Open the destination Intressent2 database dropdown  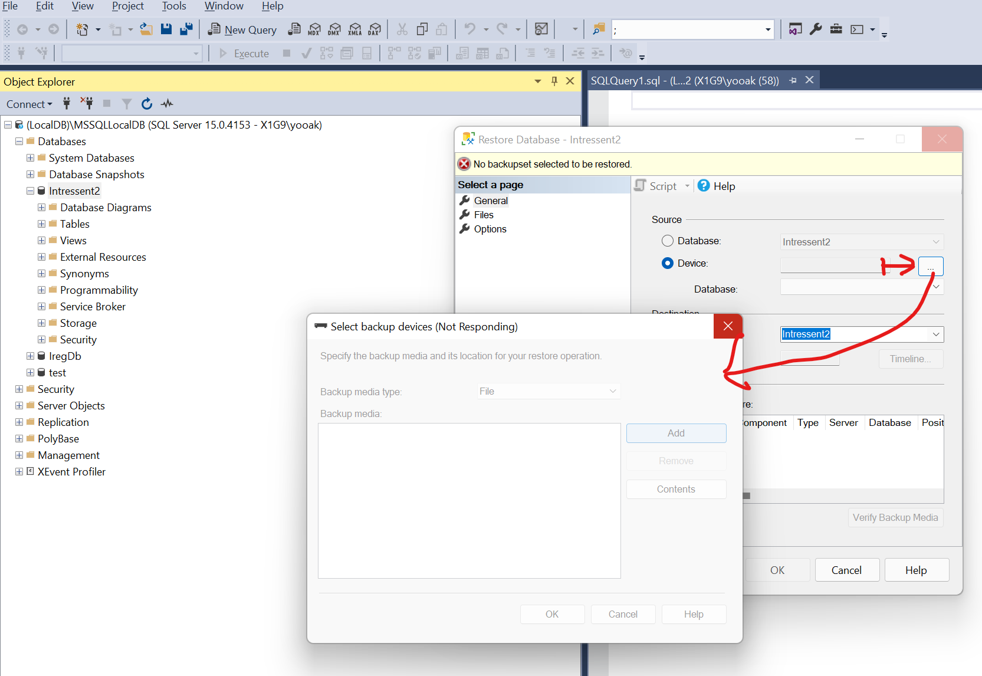935,334
